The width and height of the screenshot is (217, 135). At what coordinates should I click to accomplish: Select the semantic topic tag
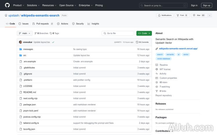[x=170, y=55]
